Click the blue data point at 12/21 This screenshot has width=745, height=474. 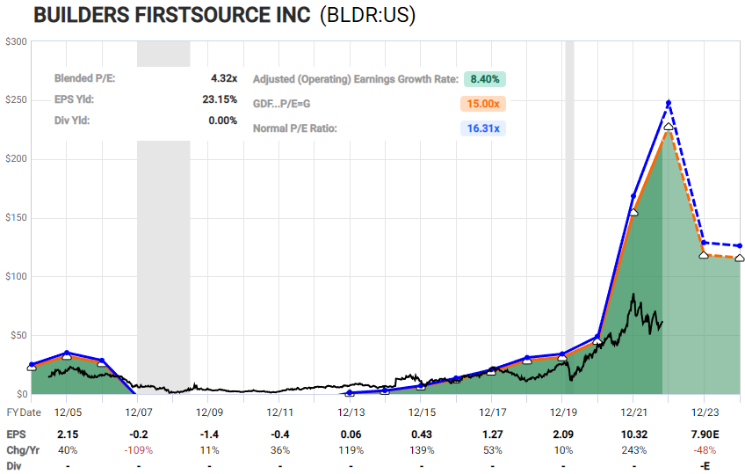(x=633, y=196)
